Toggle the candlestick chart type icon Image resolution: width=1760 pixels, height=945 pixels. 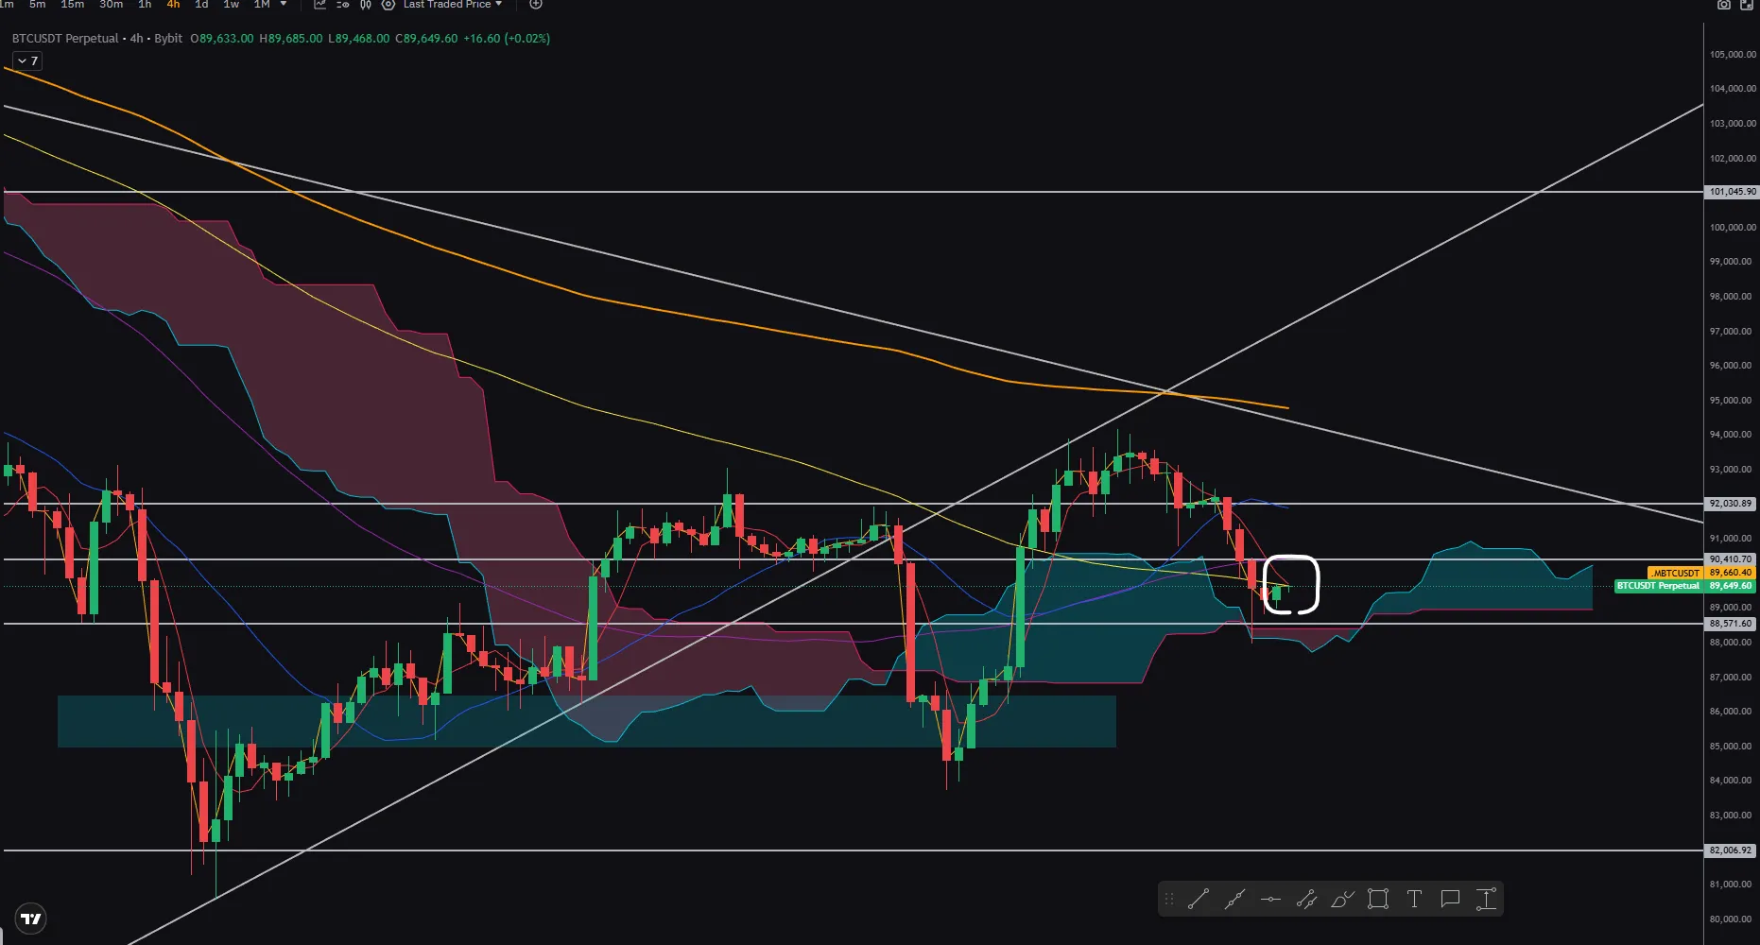point(365,5)
